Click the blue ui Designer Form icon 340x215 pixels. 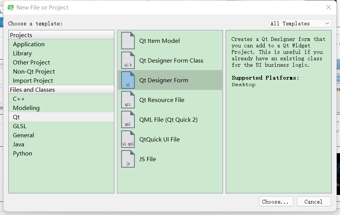point(128,80)
